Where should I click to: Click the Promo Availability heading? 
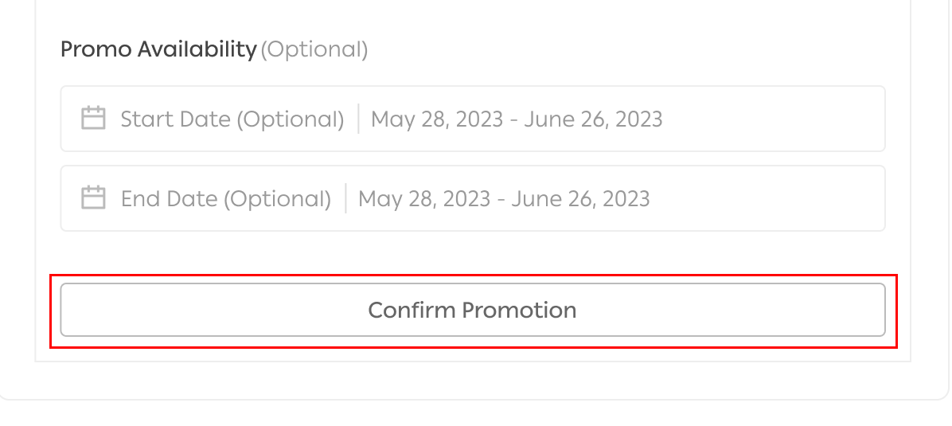(x=158, y=49)
